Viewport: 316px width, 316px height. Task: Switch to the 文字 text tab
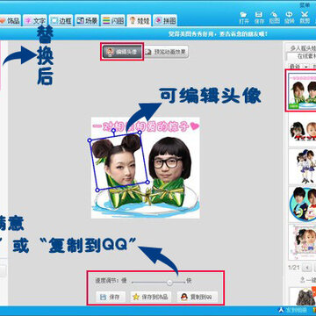tap(35, 20)
